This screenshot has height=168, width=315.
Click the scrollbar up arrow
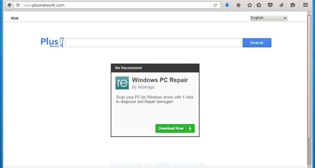click(x=309, y=13)
